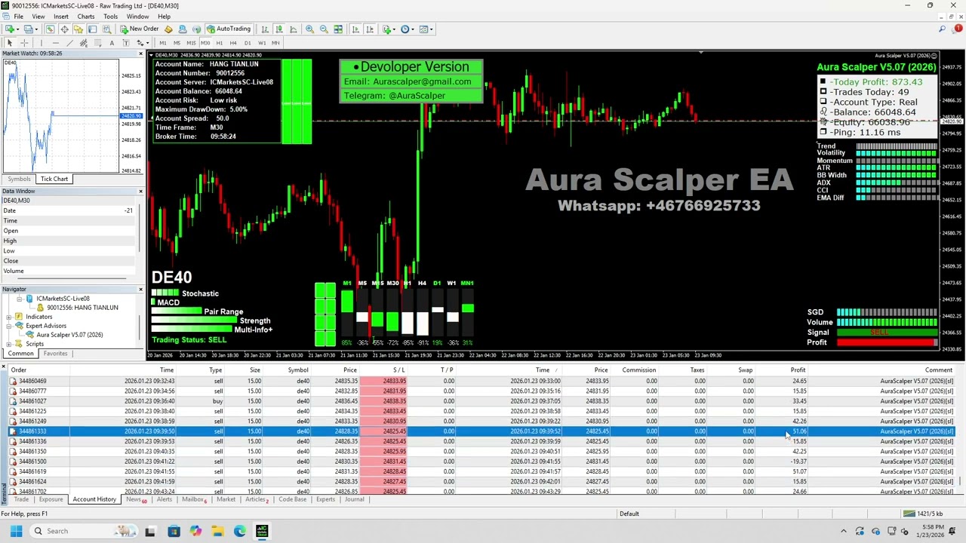Screen dimensions: 966x543
Task: Toggle the Data Window toolbar icon
Action: tap(64, 29)
